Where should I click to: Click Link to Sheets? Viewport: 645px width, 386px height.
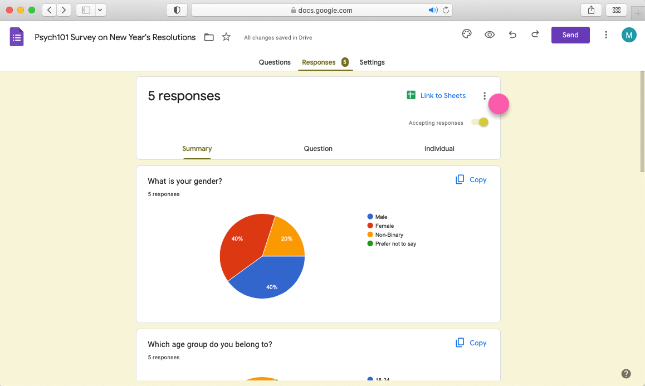[x=436, y=96]
